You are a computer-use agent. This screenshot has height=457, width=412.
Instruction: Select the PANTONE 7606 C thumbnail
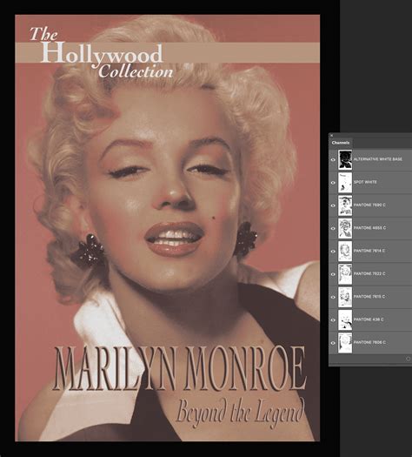point(345,343)
